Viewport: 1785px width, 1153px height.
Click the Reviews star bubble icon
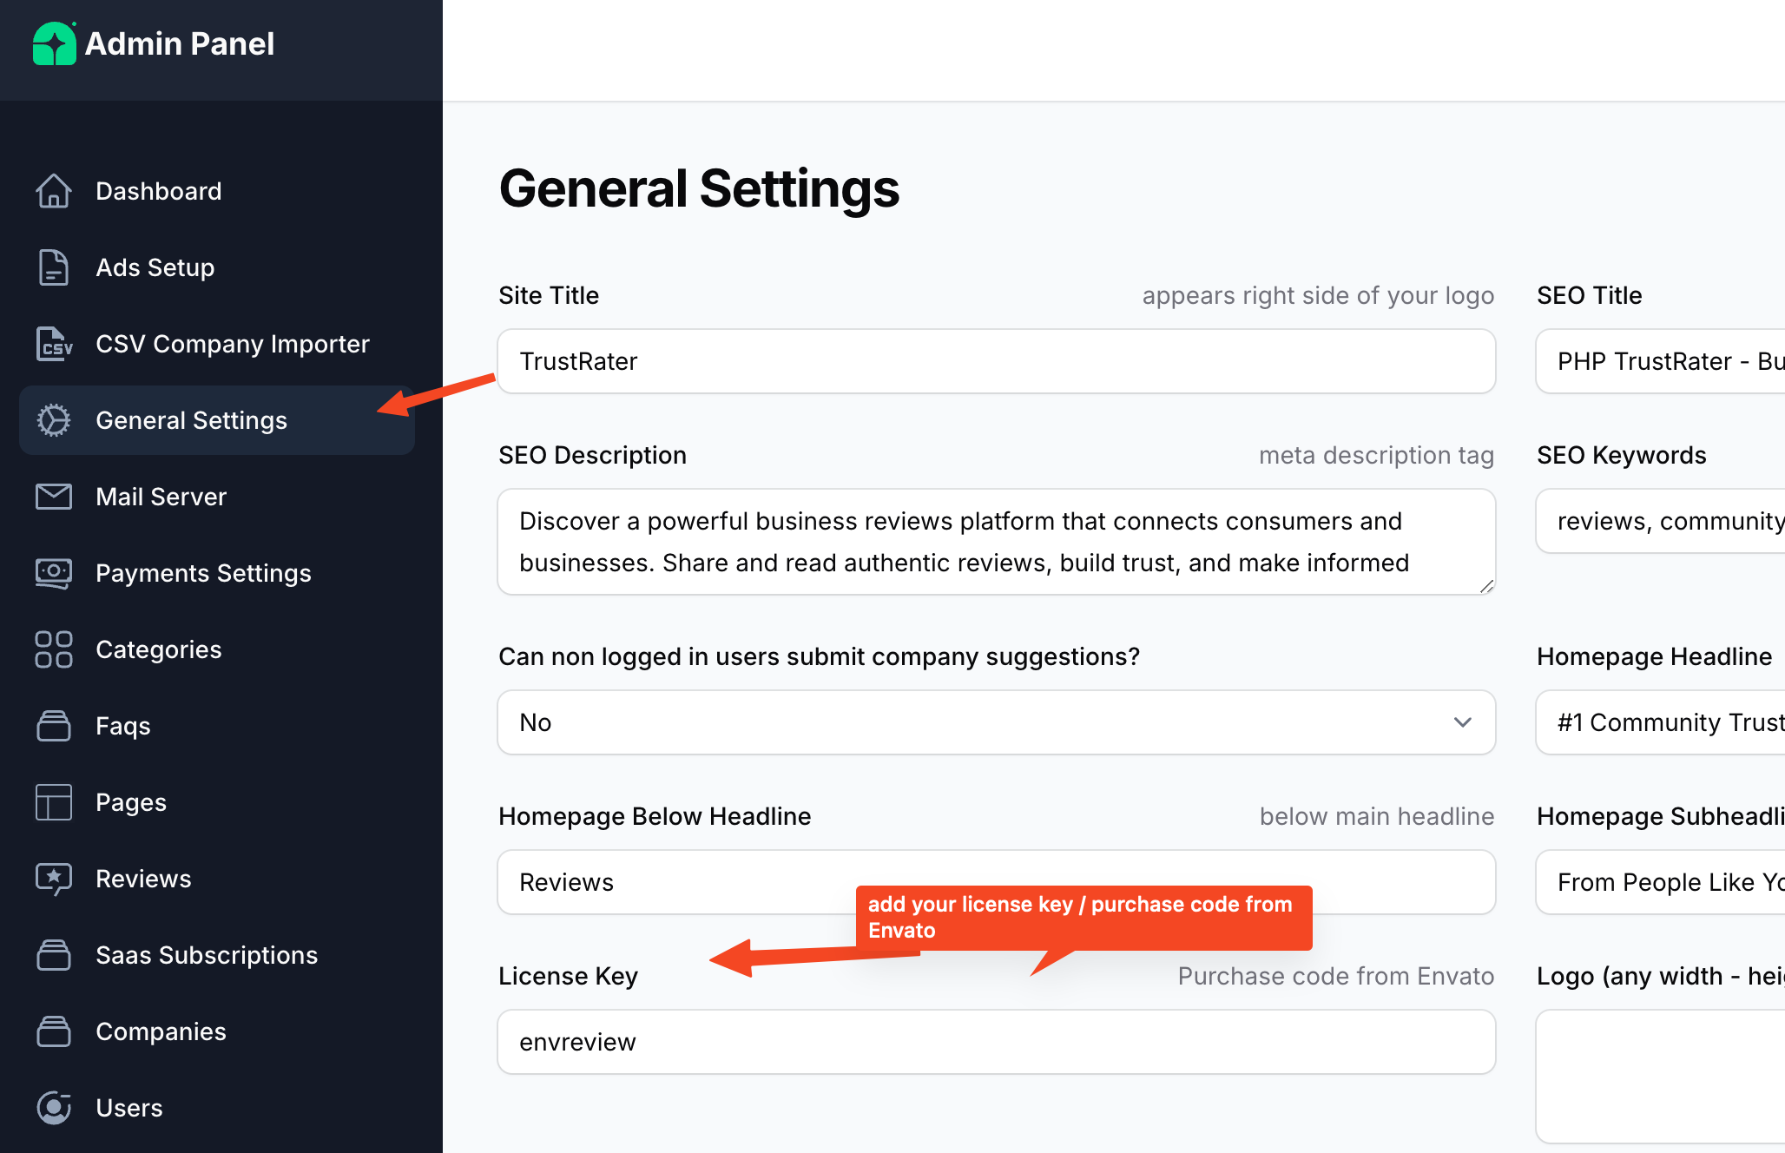pos(54,879)
